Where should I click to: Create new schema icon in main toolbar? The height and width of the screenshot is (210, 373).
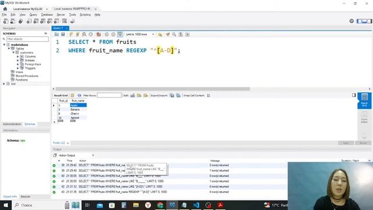coord(29,21)
